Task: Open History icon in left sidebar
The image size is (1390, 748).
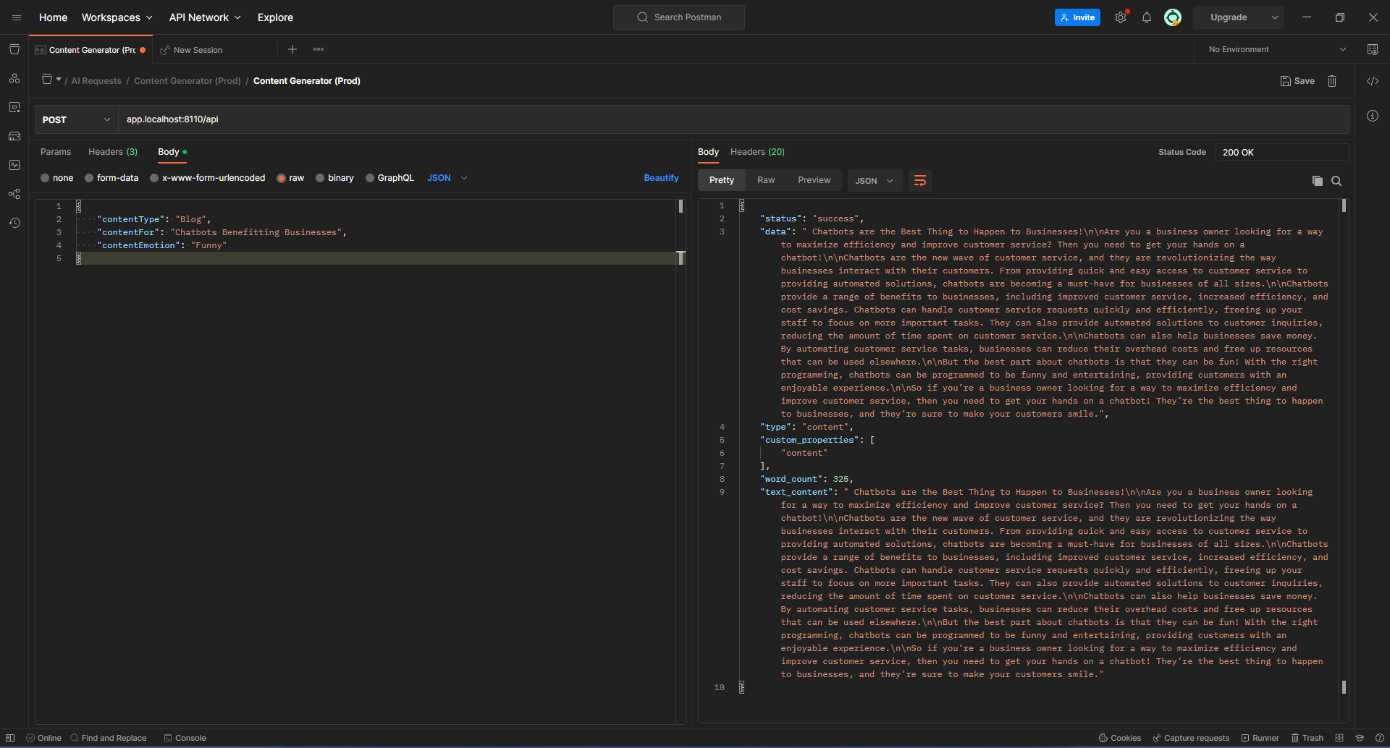Action: [x=14, y=223]
